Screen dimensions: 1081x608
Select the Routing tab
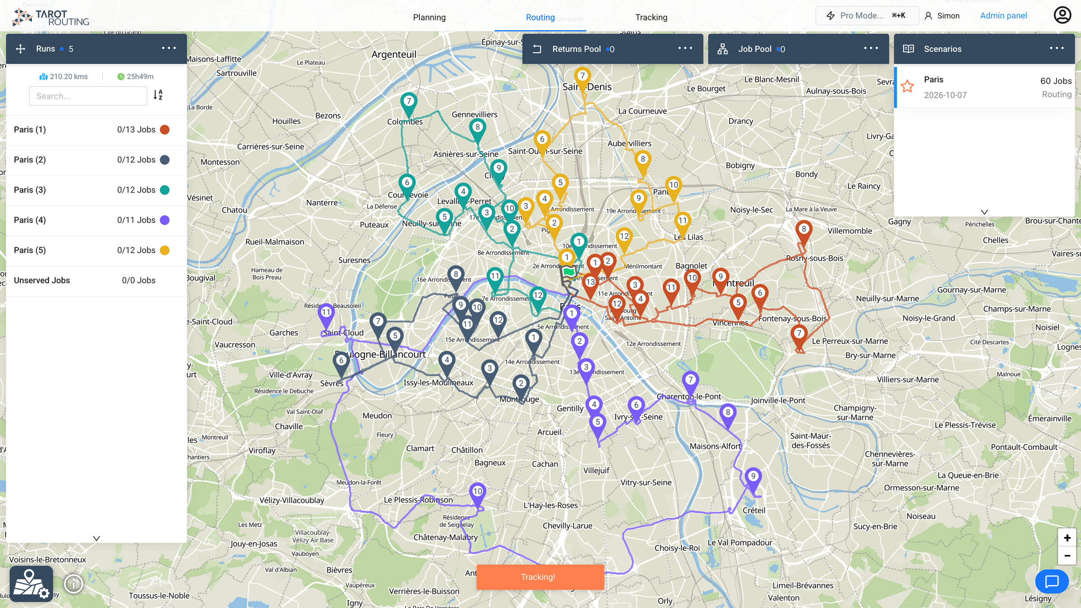tap(540, 17)
